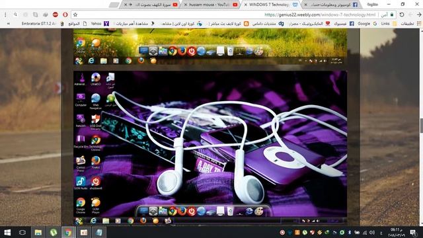Open the مشاهدة أهم مباريات bookmark
Viewport: 423px width, 238px height.
coord(135,24)
